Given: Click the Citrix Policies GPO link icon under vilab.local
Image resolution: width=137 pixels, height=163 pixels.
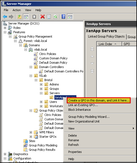Looking at the screenshot, I should pos(36,54).
